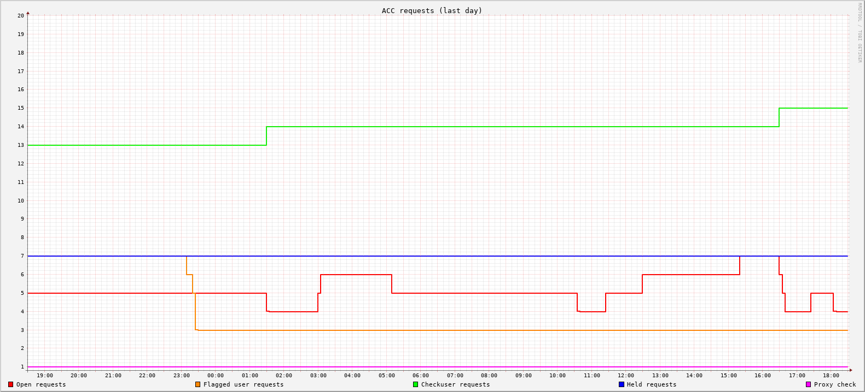865x392 pixels.
Task: Select the "Checkuser requests" legend label
Action: pyautogui.click(x=455, y=384)
